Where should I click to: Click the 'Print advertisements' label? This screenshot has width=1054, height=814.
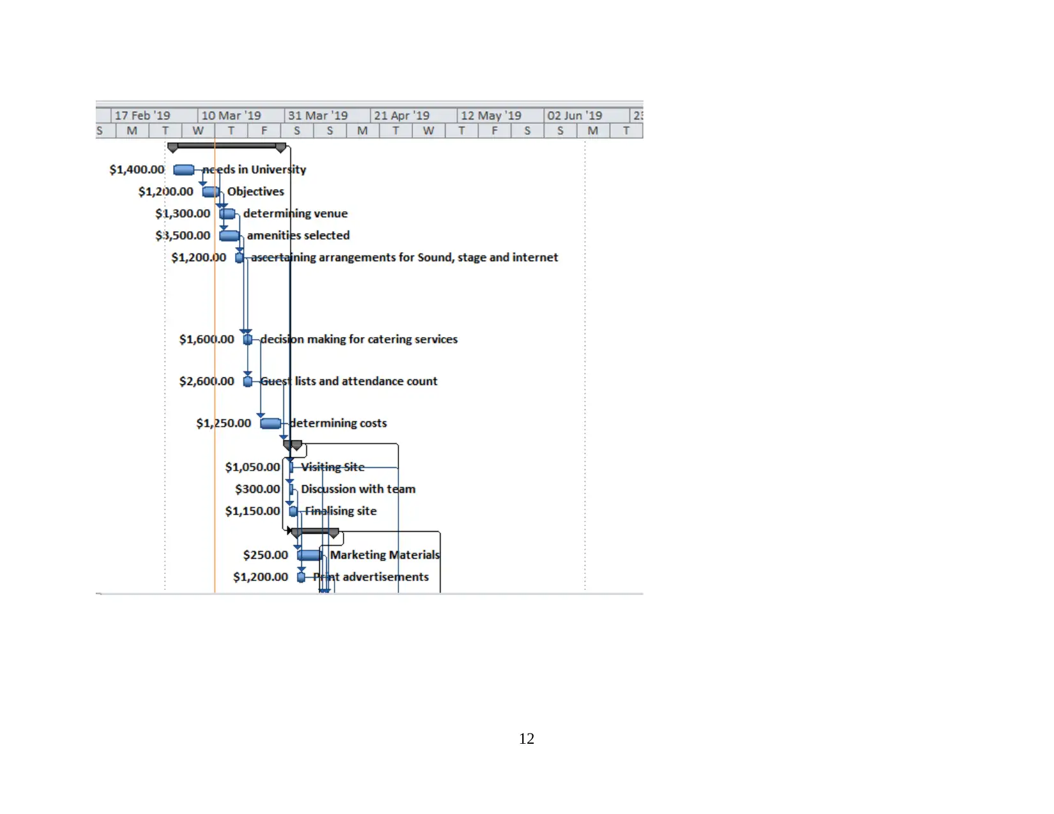click(371, 577)
